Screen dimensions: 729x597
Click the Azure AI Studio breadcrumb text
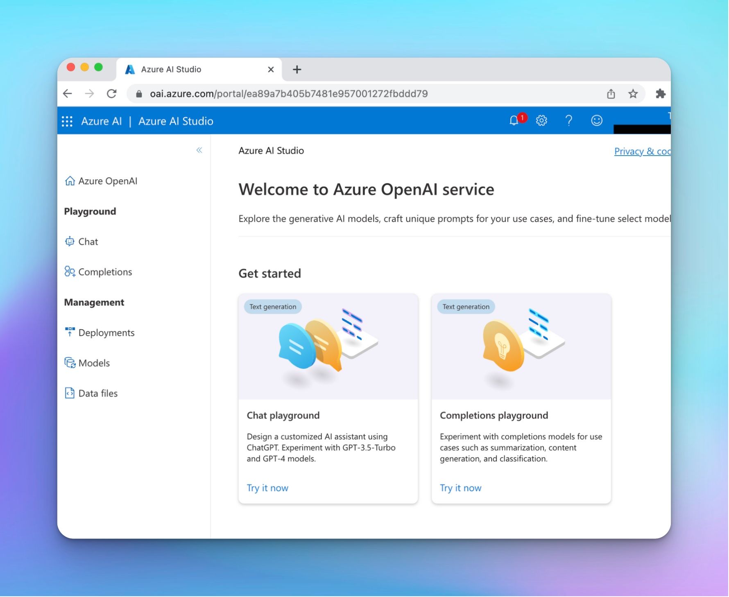(271, 151)
